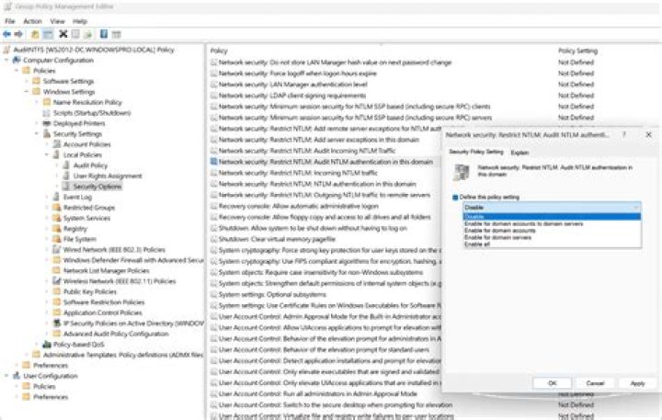Select Network security: LAN Manager authentication level row
662x420 pixels.
(x=293, y=85)
